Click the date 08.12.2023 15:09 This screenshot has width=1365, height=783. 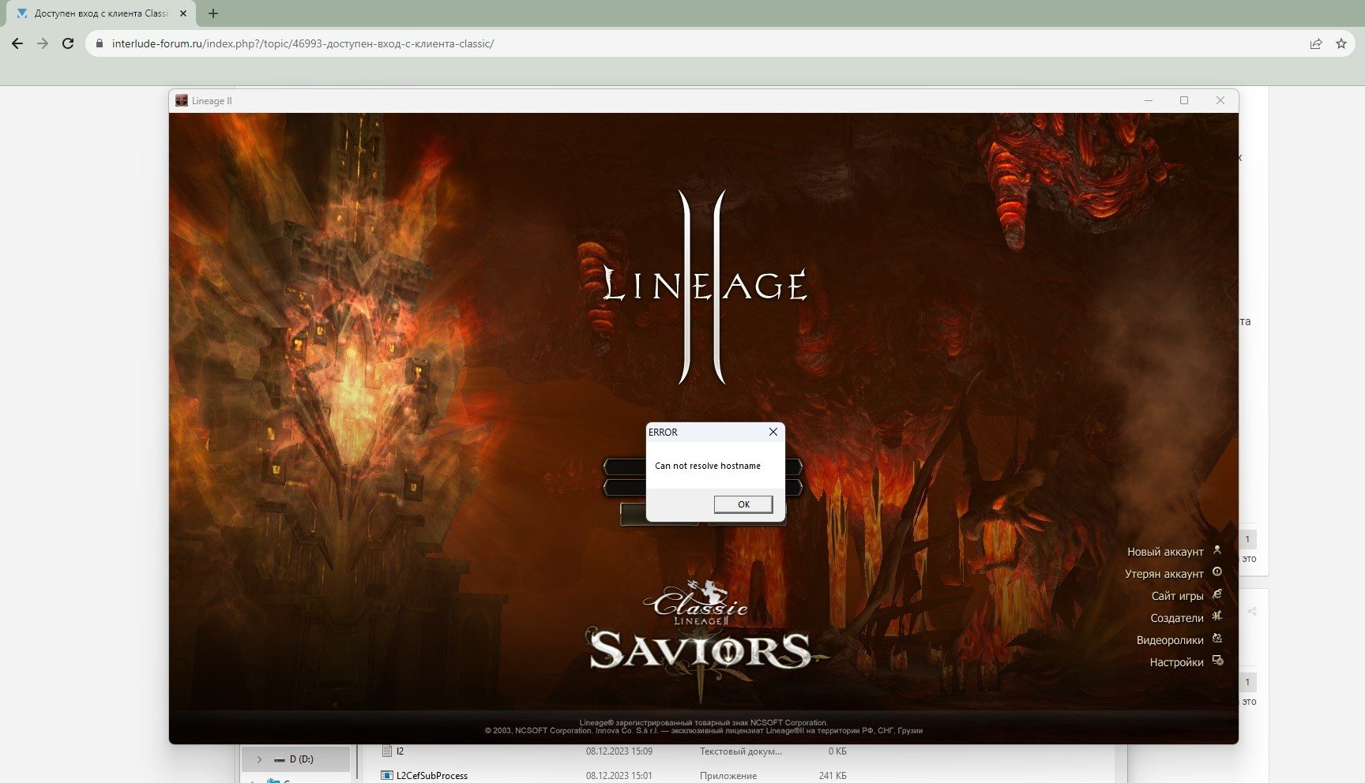619,751
